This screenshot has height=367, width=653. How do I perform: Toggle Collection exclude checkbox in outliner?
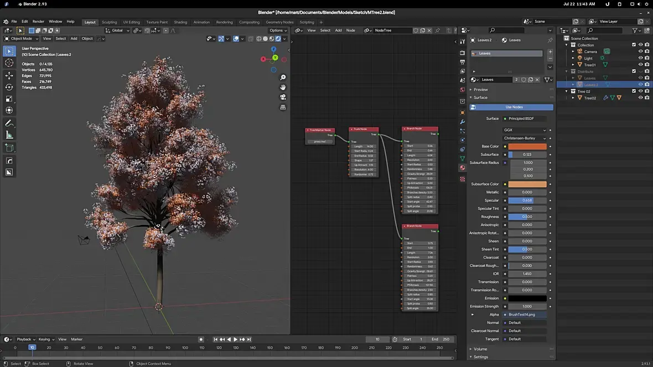pyautogui.click(x=634, y=45)
